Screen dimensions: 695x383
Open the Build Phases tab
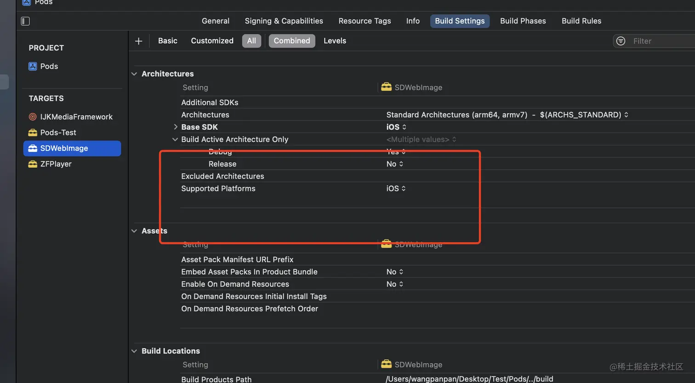(523, 21)
